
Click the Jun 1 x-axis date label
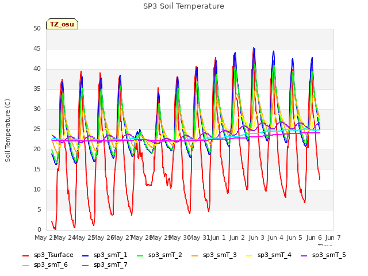(x=218, y=237)
